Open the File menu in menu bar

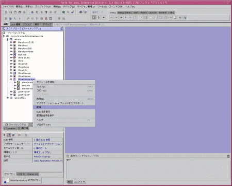coord(8,7)
